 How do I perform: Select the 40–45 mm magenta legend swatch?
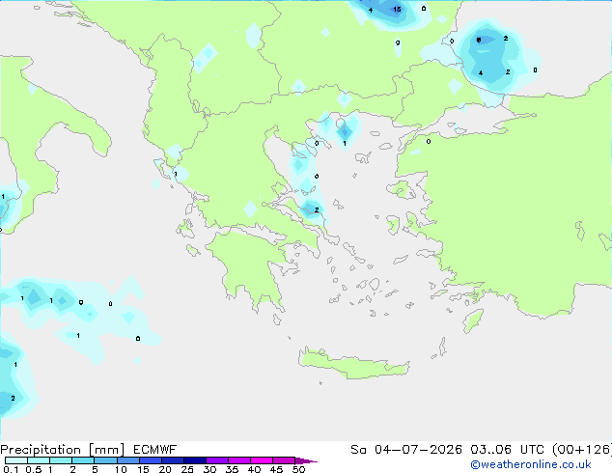[x=262, y=460]
